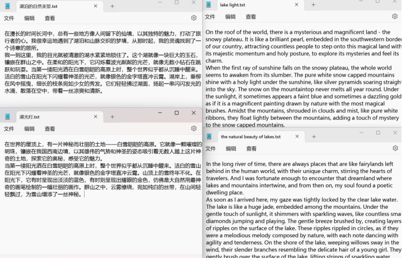Click text '在世界的屋顶上' in 湖光灯.txt
This screenshot has width=402, height=258.
pyautogui.click(x=24, y=144)
